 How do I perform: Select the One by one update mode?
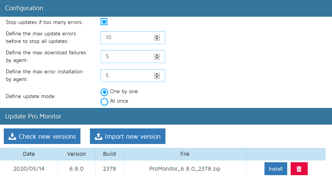104,92
